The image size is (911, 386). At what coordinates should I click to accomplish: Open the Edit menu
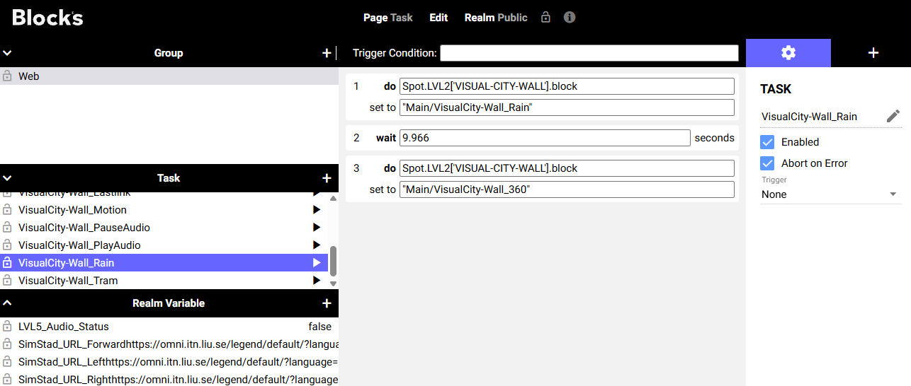438,18
